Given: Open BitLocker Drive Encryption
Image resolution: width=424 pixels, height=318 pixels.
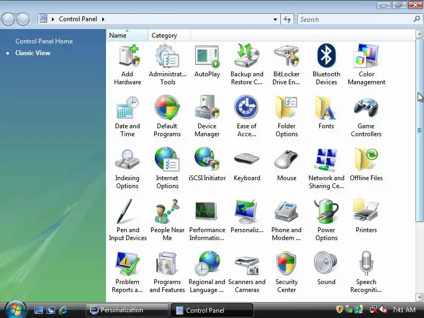Looking at the screenshot, I should [286, 65].
